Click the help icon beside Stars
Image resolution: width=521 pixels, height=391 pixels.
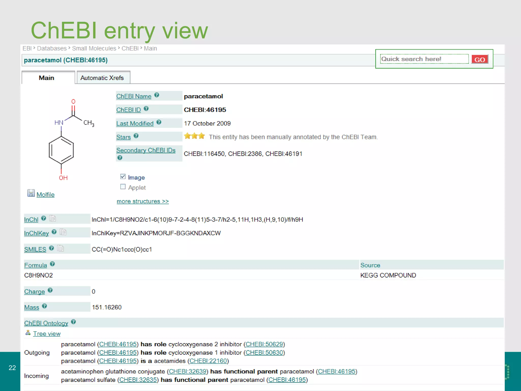[136, 136]
